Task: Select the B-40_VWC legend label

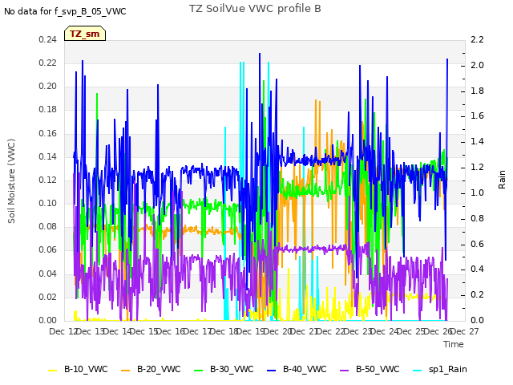Action: (305, 369)
